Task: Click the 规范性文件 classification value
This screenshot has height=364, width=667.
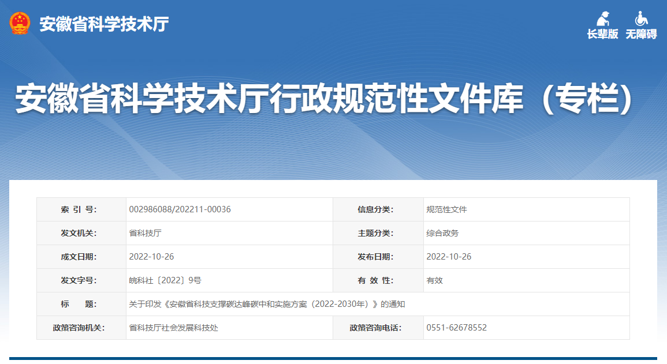Action: pyautogui.click(x=446, y=209)
